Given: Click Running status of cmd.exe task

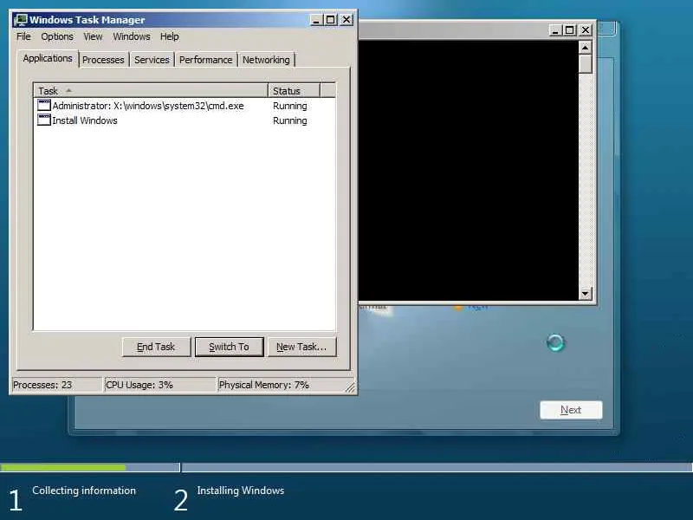Looking at the screenshot, I should click(289, 106).
